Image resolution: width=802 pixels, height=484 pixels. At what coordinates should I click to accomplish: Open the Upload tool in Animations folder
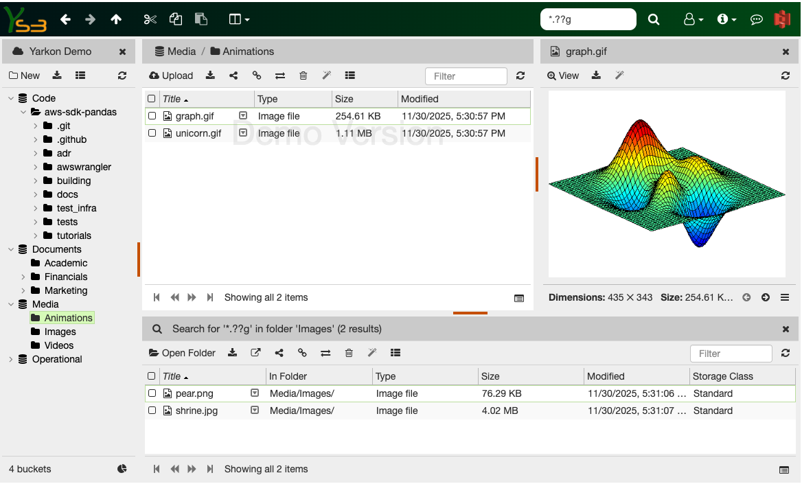point(171,76)
